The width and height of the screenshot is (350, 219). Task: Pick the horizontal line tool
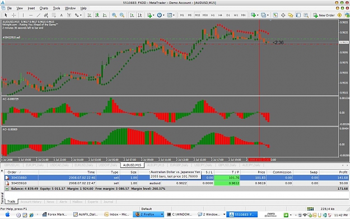point(31,15)
